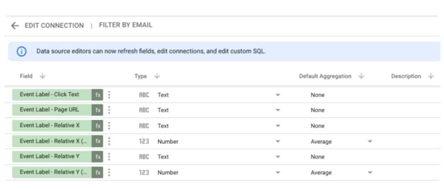Screen dimensions: 444x189
Task: Sort by Description column arrow
Action: click(431, 76)
